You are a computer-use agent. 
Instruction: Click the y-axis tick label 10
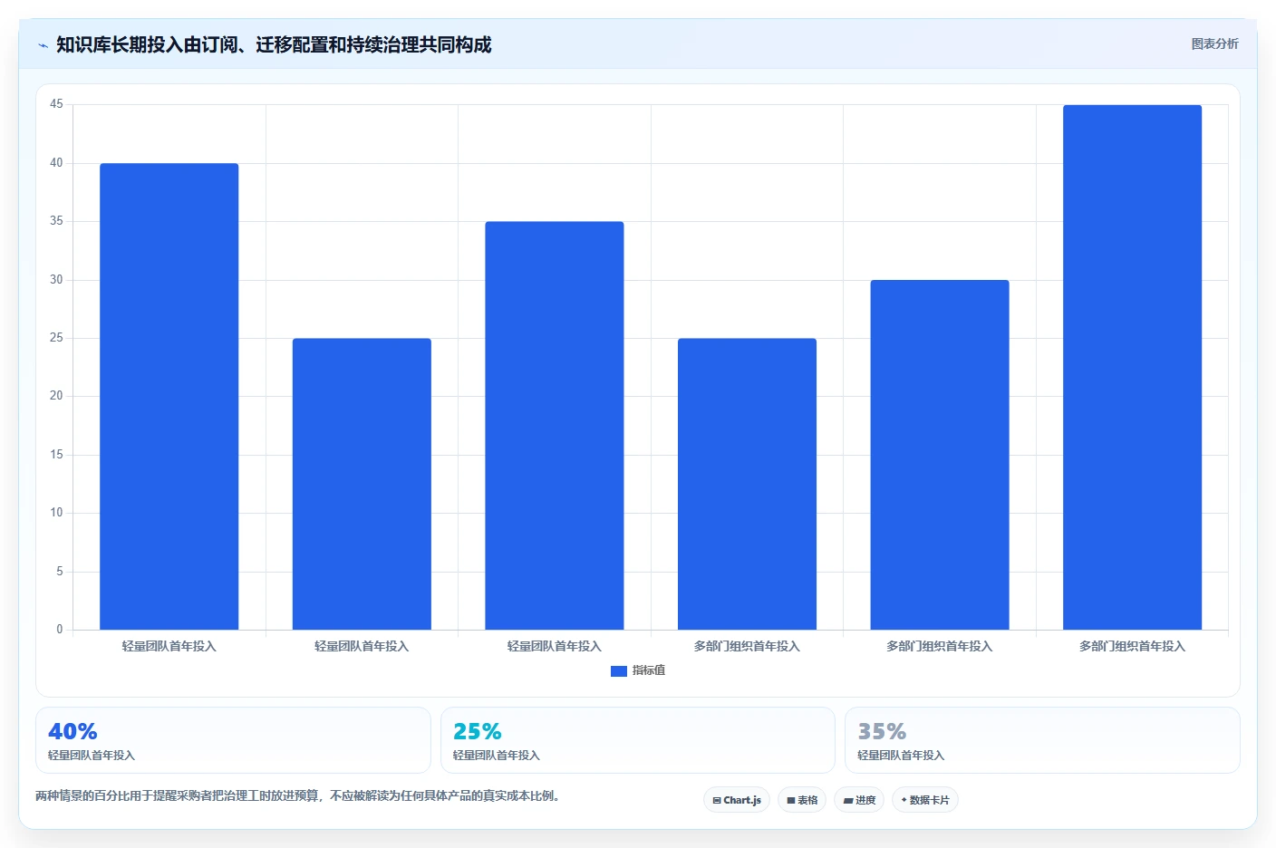56,513
